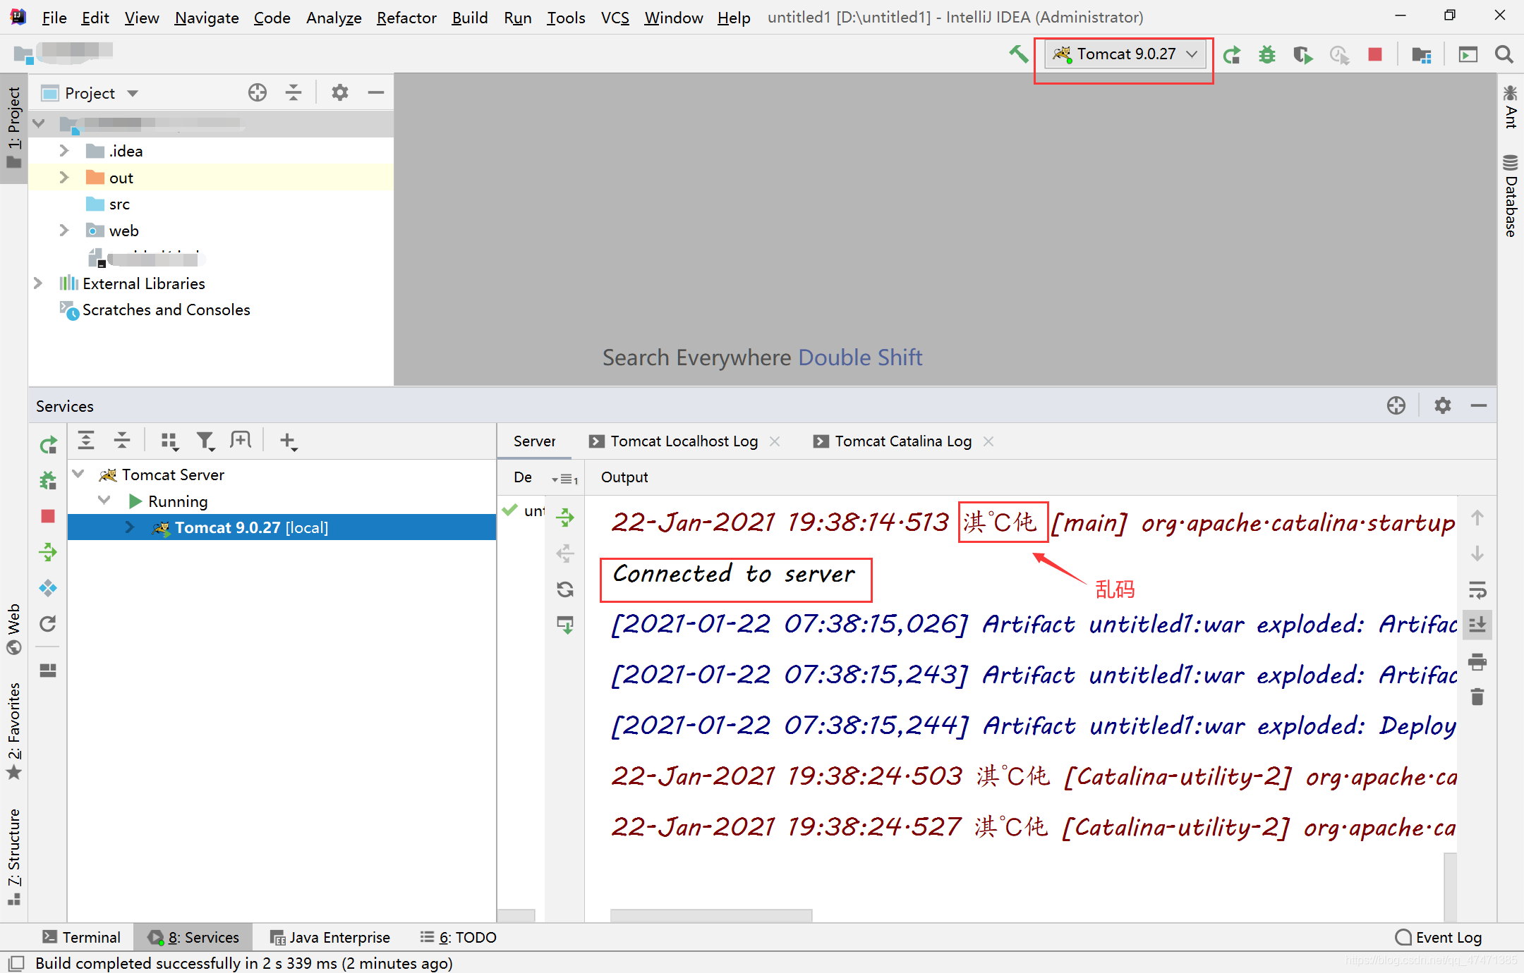Image resolution: width=1524 pixels, height=973 pixels.
Task: Rerun Tomcat using the top toolbar icon
Action: [1232, 54]
